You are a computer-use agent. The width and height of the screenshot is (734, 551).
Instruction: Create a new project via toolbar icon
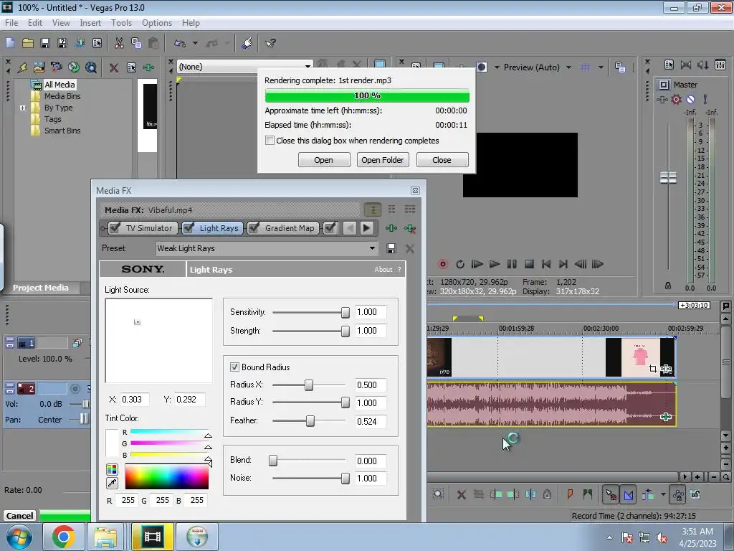tap(10, 43)
